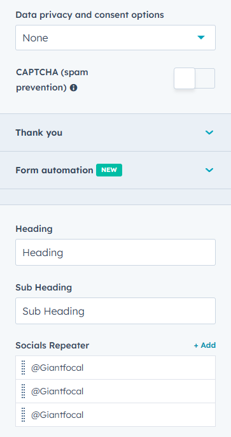Open the first @Giantfocal repeater entry
This screenshot has width=231, height=437.
(116, 368)
